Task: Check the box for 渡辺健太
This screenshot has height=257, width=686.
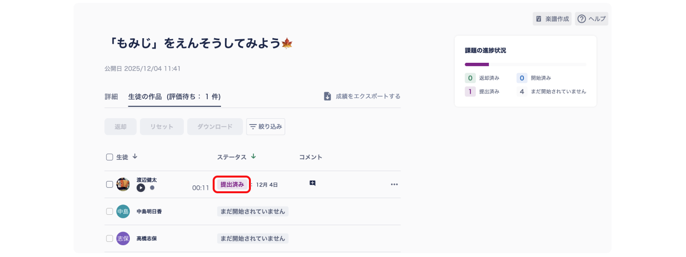Action: coord(110,184)
